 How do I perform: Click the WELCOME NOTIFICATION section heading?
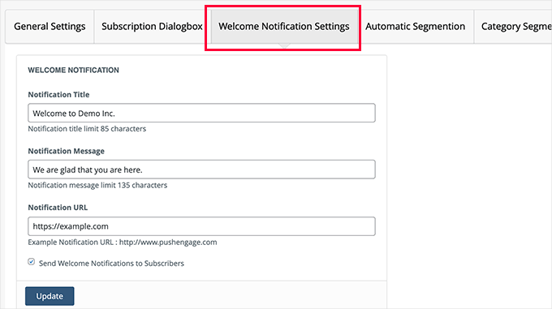[x=74, y=70]
